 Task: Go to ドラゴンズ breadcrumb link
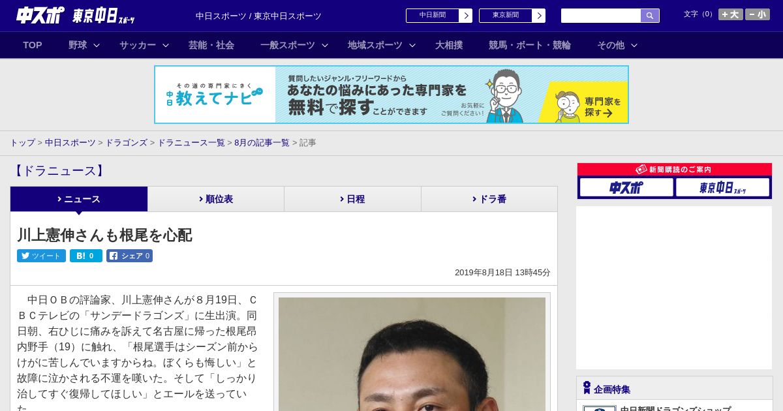coord(127,143)
